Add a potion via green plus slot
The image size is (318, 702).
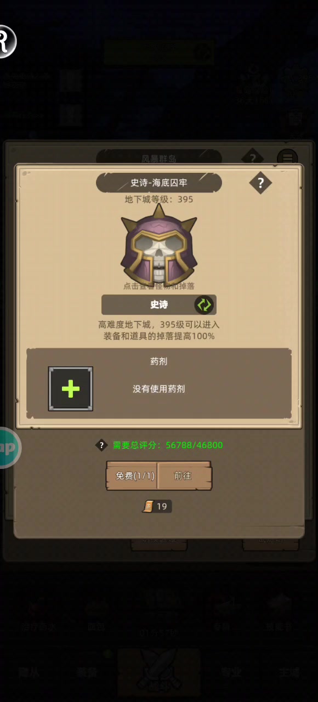point(71,389)
